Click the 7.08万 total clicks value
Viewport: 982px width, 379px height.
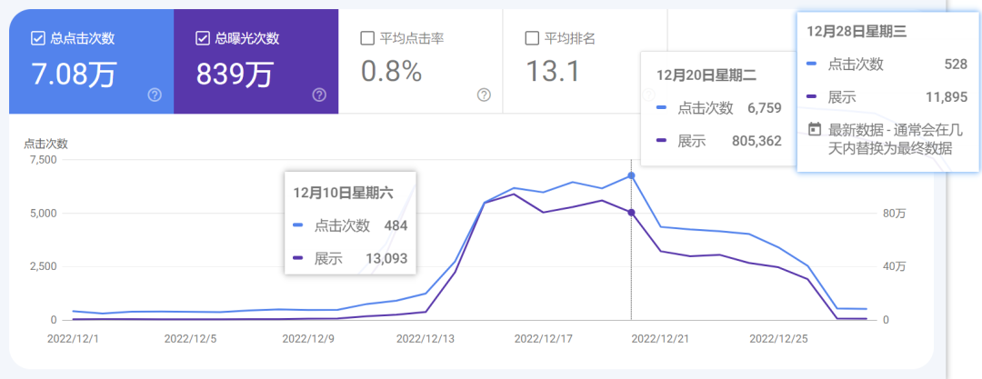tap(73, 72)
